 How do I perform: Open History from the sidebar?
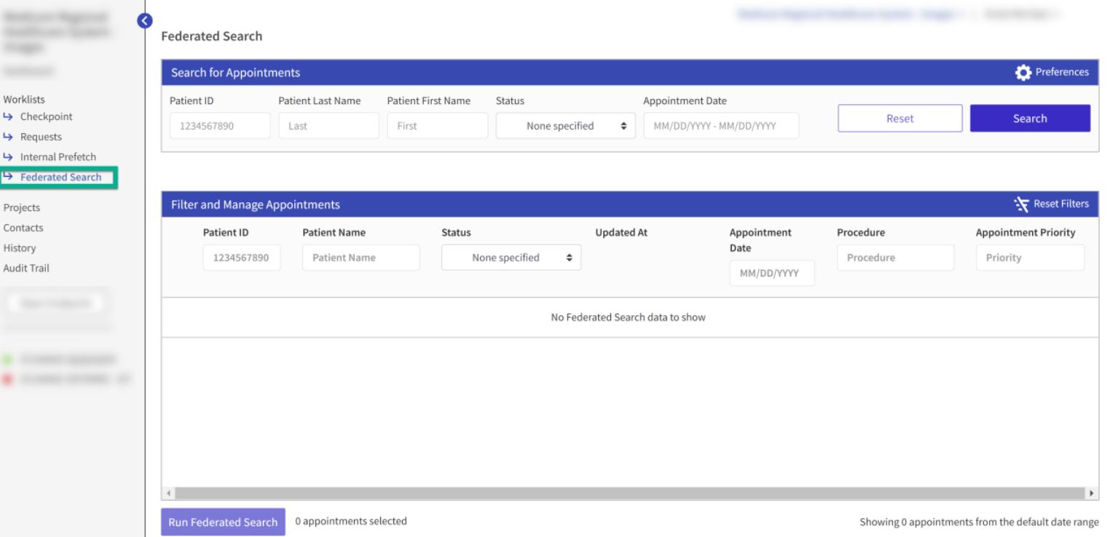(19, 247)
